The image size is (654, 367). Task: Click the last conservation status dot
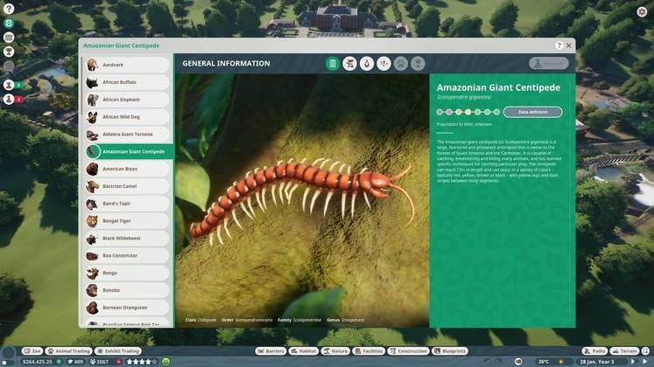click(x=496, y=112)
